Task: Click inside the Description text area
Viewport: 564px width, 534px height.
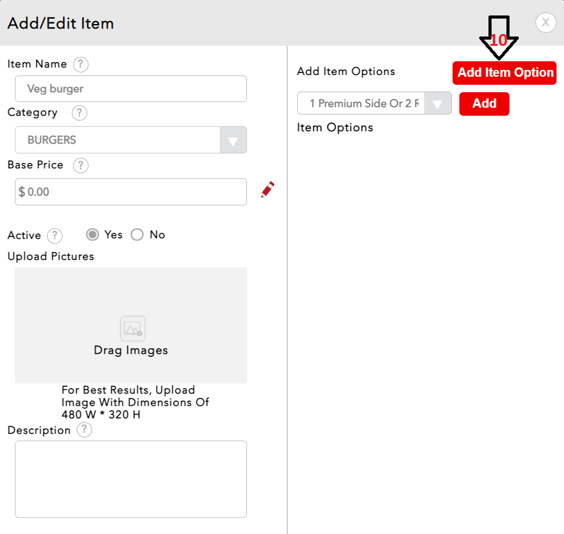Action: click(131, 479)
